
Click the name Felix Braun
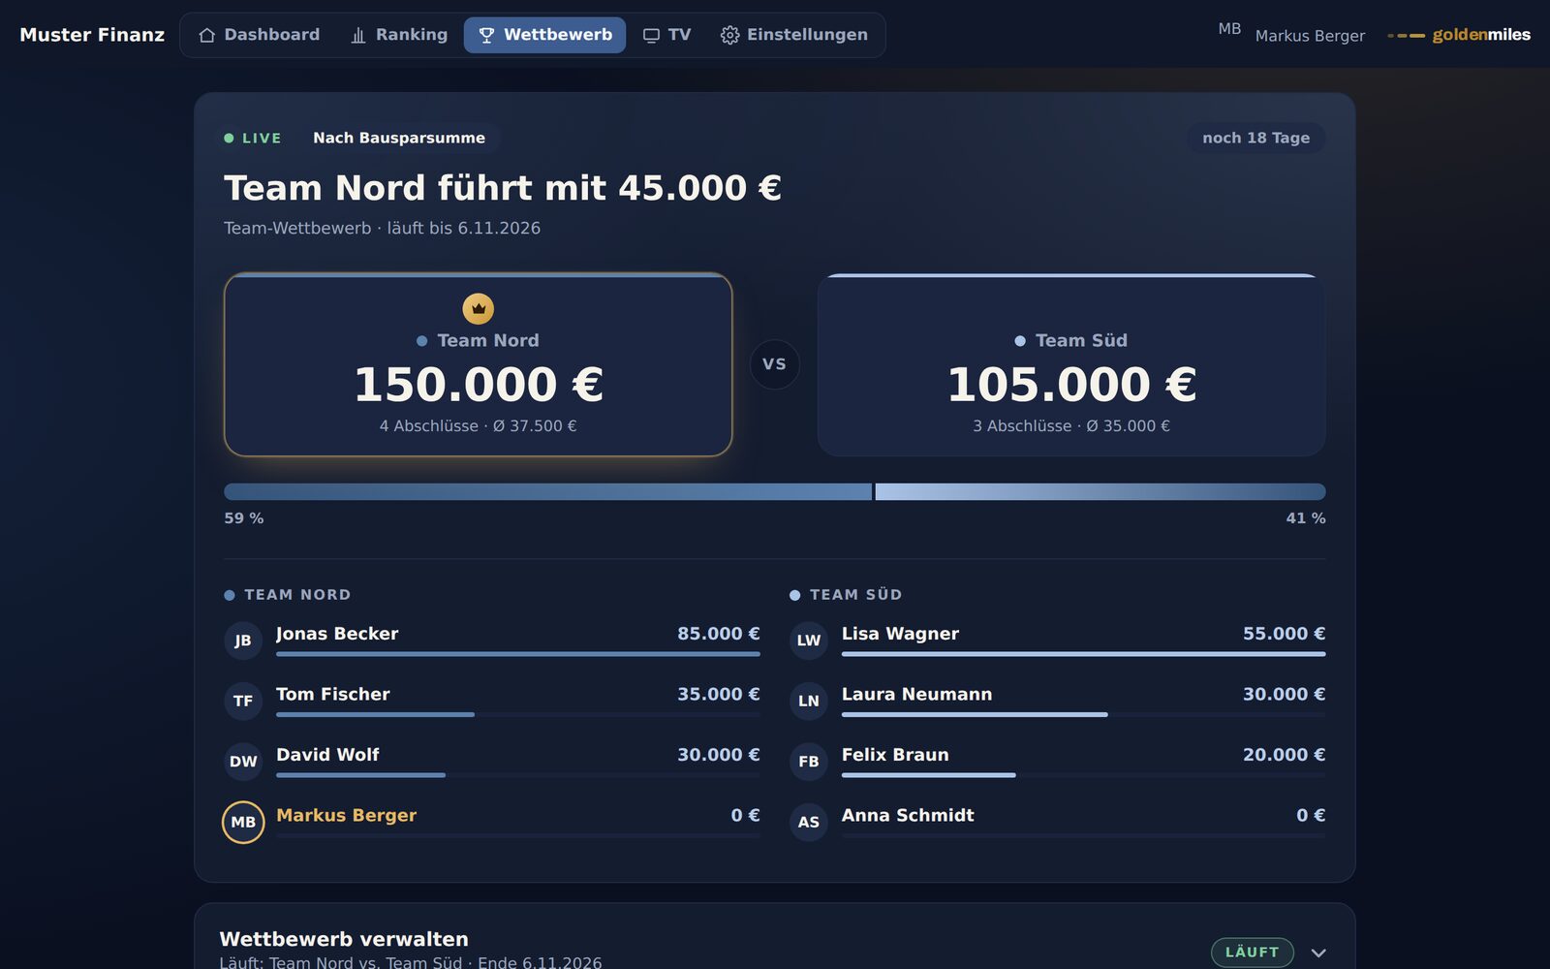(895, 755)
